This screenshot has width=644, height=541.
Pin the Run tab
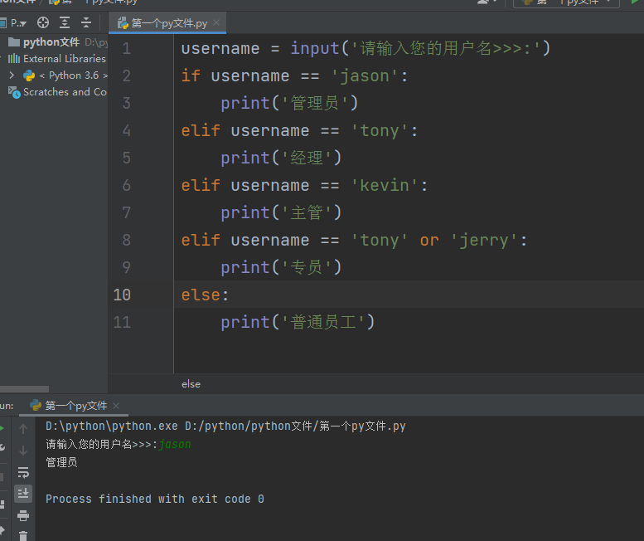2,531
